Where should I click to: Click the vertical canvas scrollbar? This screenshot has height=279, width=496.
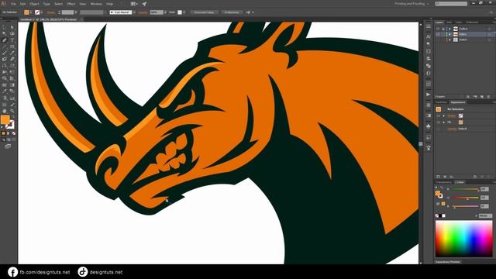click(x=420, y=143)
